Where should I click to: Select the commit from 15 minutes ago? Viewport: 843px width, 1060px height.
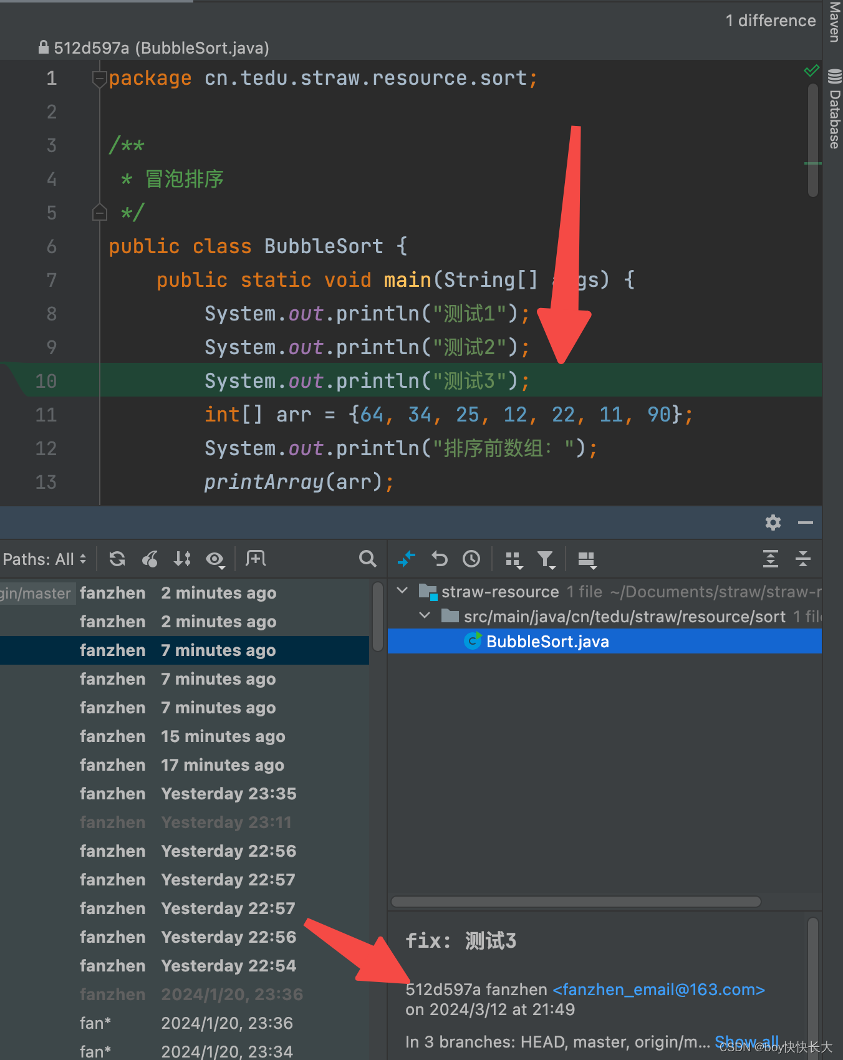coord(185,736)
